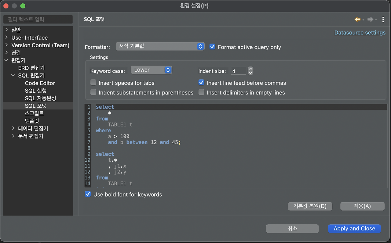Decrease indent size with the down stepper

[x=250, y=73]
